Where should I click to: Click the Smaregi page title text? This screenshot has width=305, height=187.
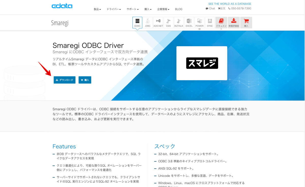60,23
